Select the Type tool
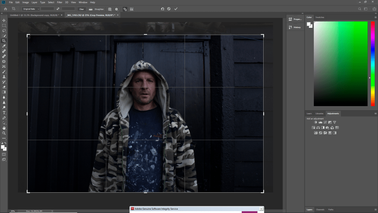The height and width of the screenshot is (213, 378). pos(4,112)
